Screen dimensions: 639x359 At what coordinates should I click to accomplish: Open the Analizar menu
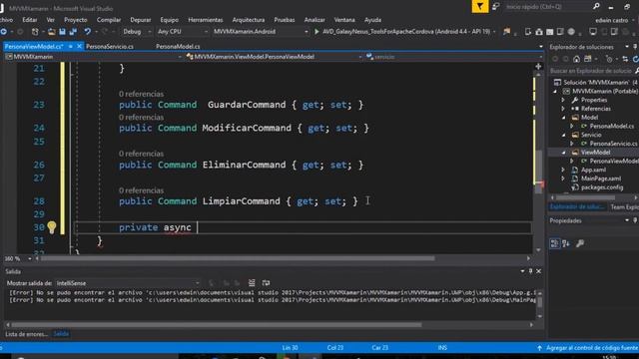(x=315, y=20)
